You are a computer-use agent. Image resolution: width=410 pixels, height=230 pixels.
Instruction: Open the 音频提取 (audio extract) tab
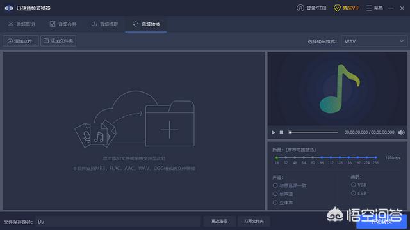coord(104,24)
